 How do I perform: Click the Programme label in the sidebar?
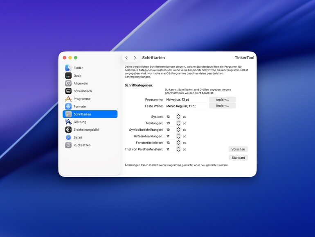coord(82,99)
